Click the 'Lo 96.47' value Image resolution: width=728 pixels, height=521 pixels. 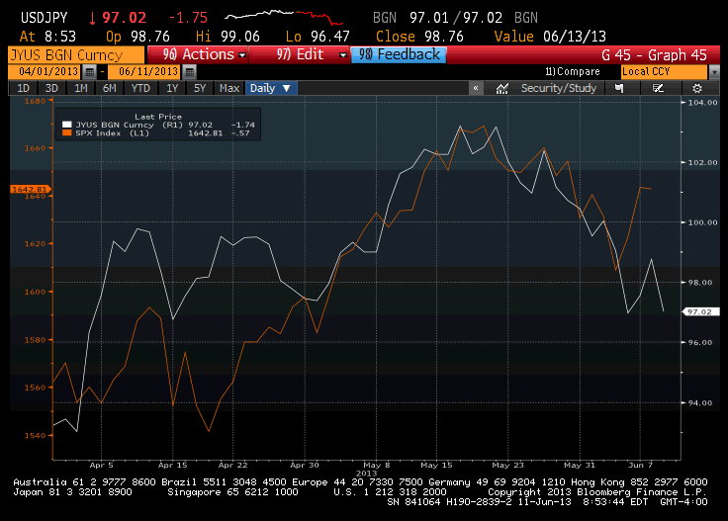318,37
